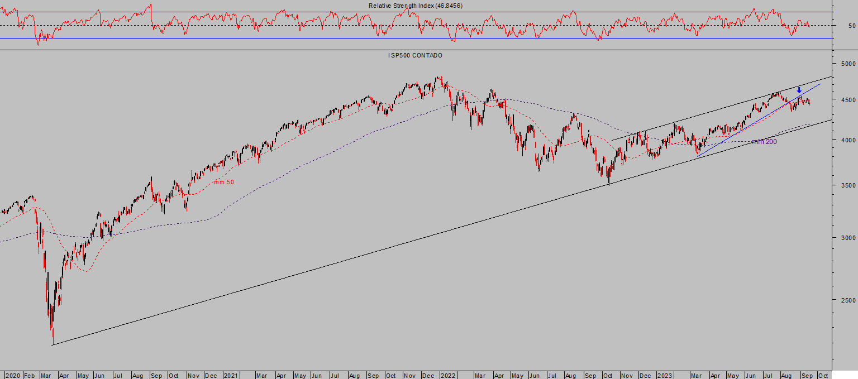Screen dimensions: 858x379
Task: Select the red 'mm 50' label
Action: (224, 182)
